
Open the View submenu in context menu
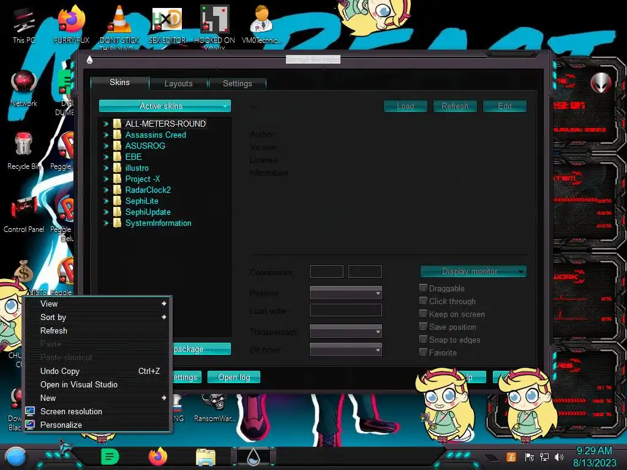pos(99,304)
